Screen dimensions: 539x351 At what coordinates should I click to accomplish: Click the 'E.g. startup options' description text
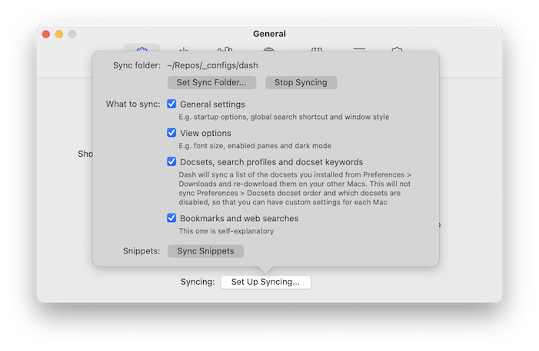tap(284, 117)
